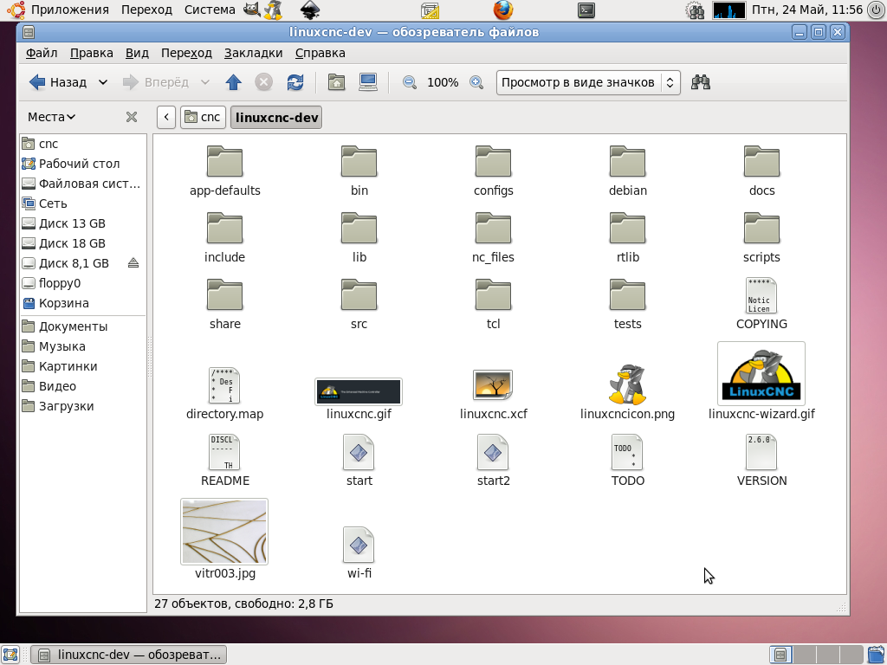Image resolution: width=887 pixels, height=665 pixels.
Task: Select Сеть in the sidebar
Action: [83, 203]
